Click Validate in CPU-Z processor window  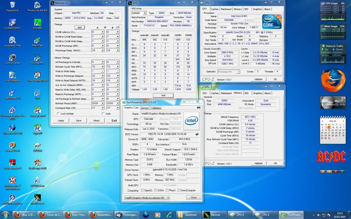(x=258, y=79)
